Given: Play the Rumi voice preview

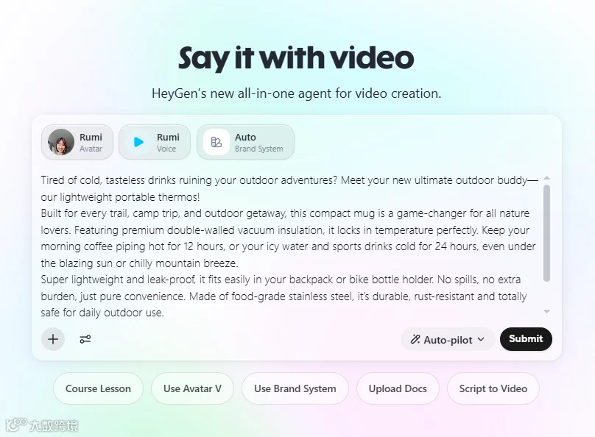Looking at the screenshot, I should click(x=138, y=142).
